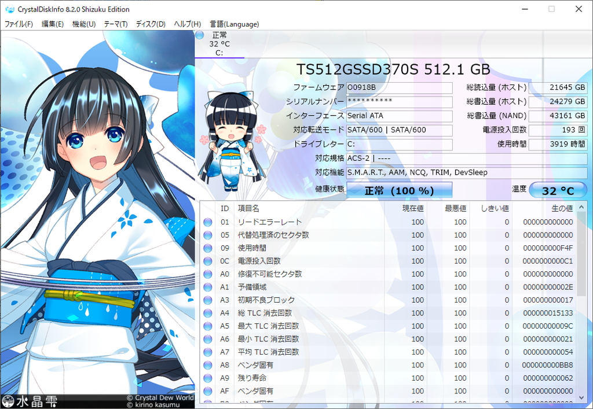Click the large Shizuku character artwork
This screenshot has height=409, width=593.
(97, 213)
